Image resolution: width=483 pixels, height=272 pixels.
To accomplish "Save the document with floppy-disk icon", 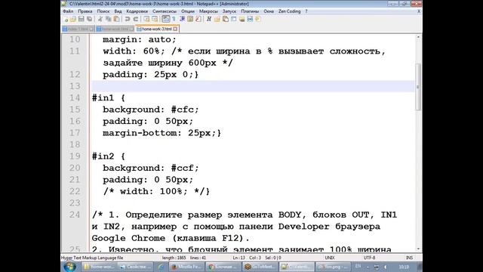I will point(81,19).
